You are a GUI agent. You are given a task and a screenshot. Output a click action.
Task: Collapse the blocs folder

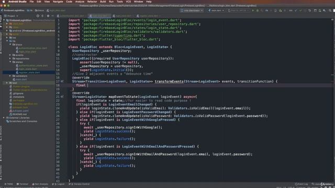click(10, 44)
